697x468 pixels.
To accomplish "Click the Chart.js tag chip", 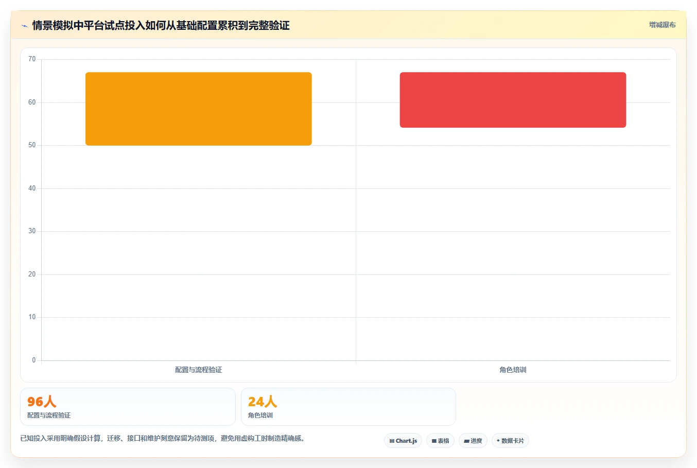I will click(x=403, y=441).
